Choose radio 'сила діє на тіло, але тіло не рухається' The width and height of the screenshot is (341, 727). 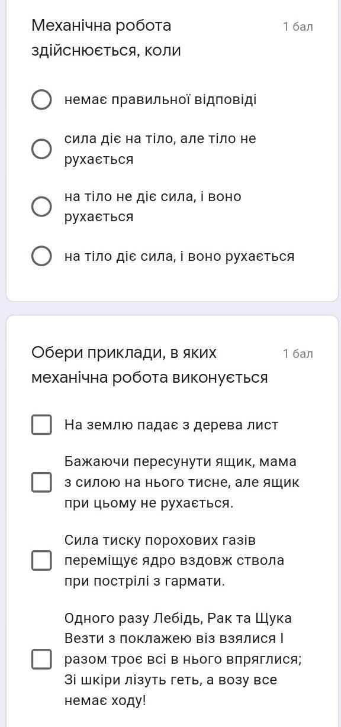41,149
